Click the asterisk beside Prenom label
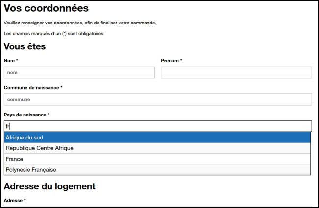The image size is (319, 208). coord(181,61)
